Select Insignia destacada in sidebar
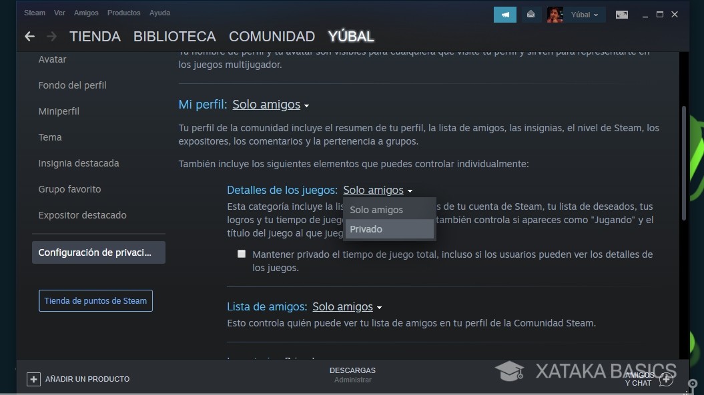 point(79,163)
